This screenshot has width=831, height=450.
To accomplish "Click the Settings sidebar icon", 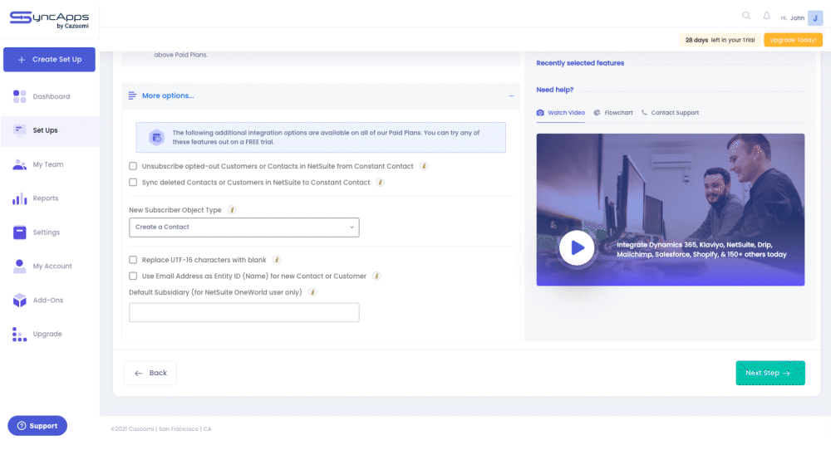I will [20, 232].
